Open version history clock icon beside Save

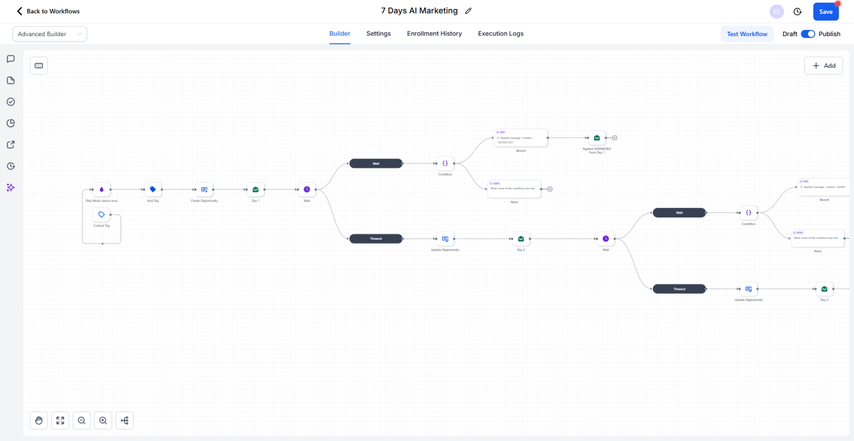[x=797, y=12]
